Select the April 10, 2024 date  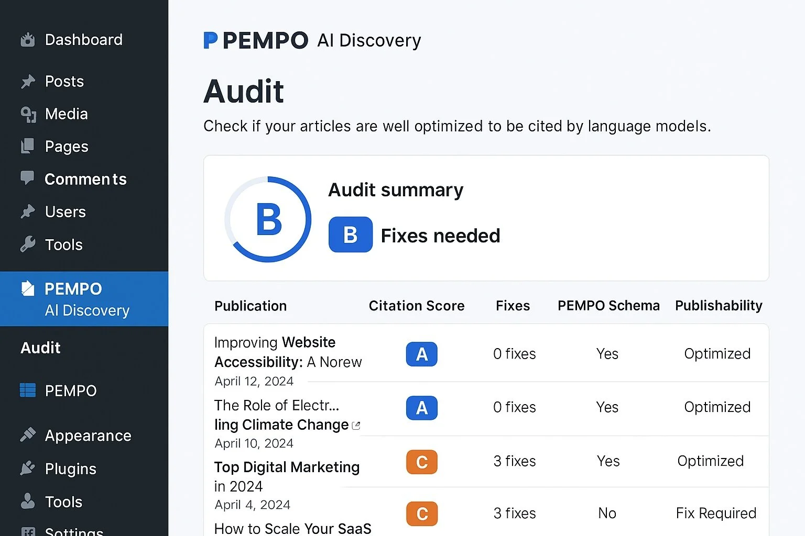click(x=254, y=443)
